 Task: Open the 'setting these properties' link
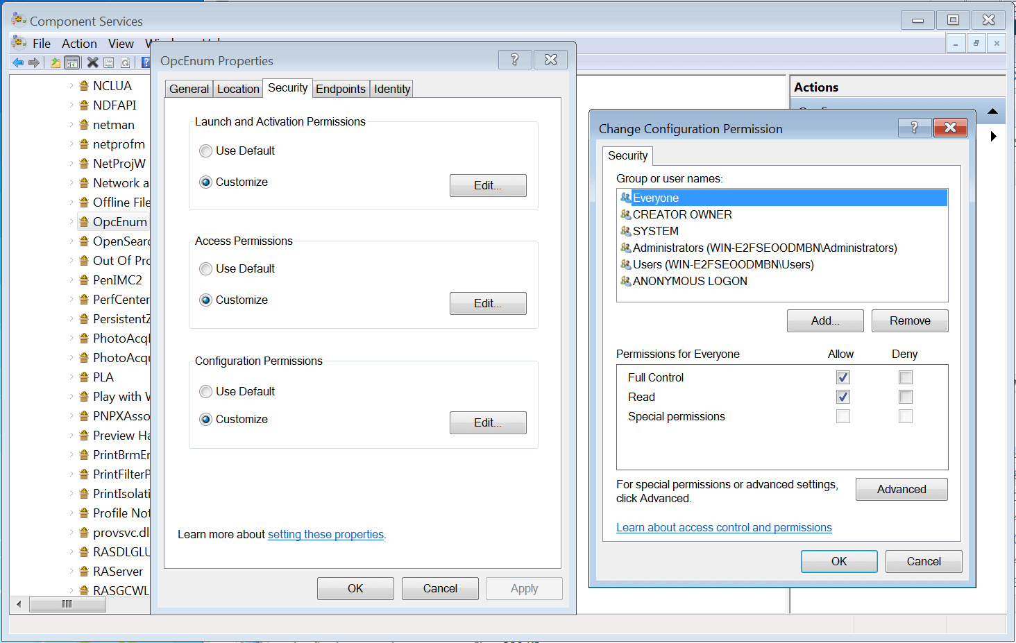pos(325,534)
